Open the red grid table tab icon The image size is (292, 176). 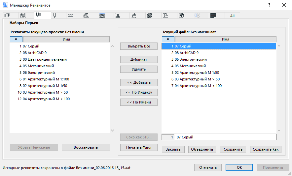tap(213, 15)
